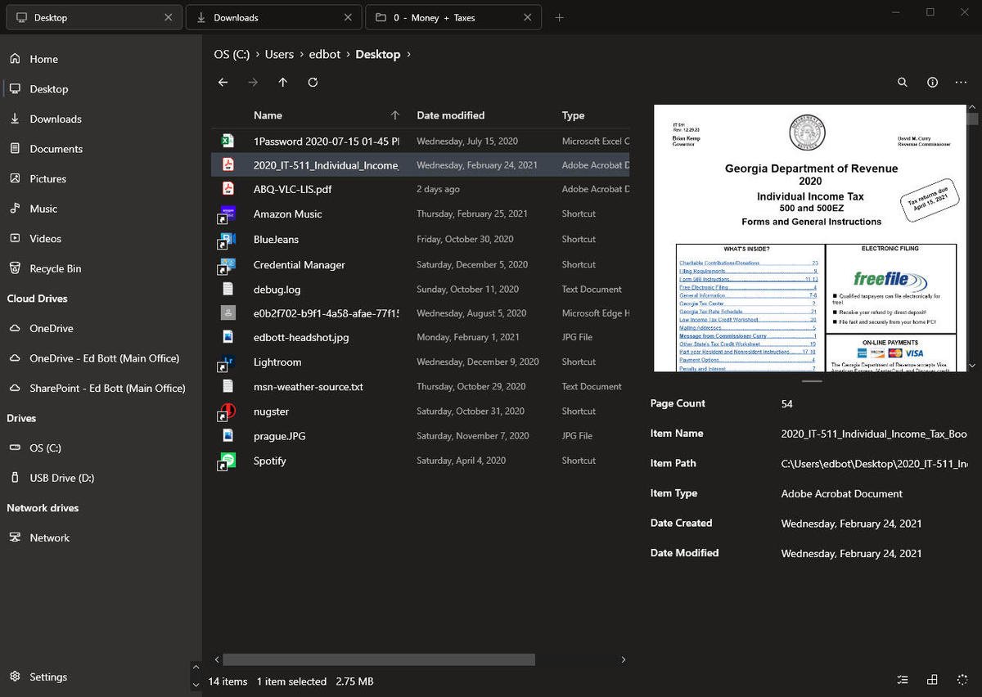Expand the chevron after OS (C:) in the breadcrumb
This screenshot has width=982, height=697.
coord(257,55)
